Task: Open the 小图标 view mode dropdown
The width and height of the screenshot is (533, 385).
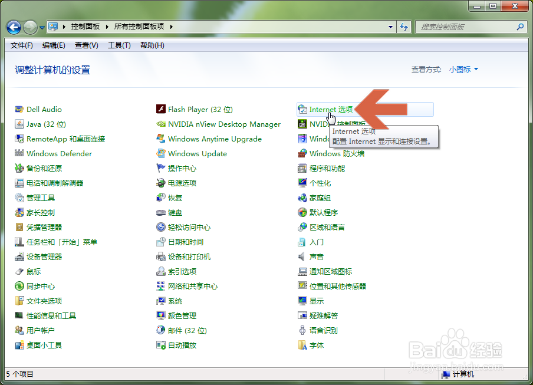Action: (463, 70)
